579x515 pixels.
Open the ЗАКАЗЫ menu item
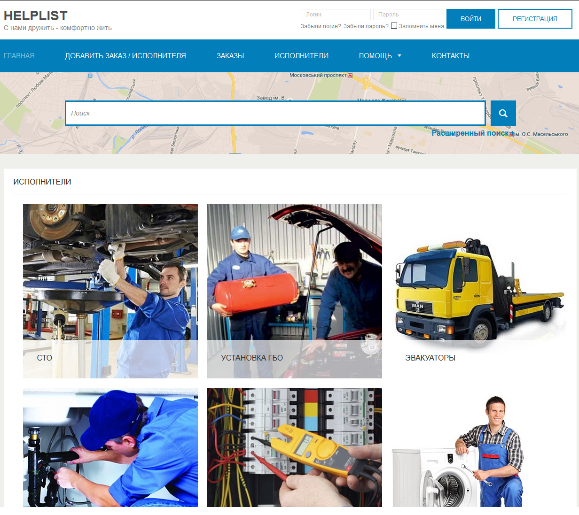tap(230, 56)
